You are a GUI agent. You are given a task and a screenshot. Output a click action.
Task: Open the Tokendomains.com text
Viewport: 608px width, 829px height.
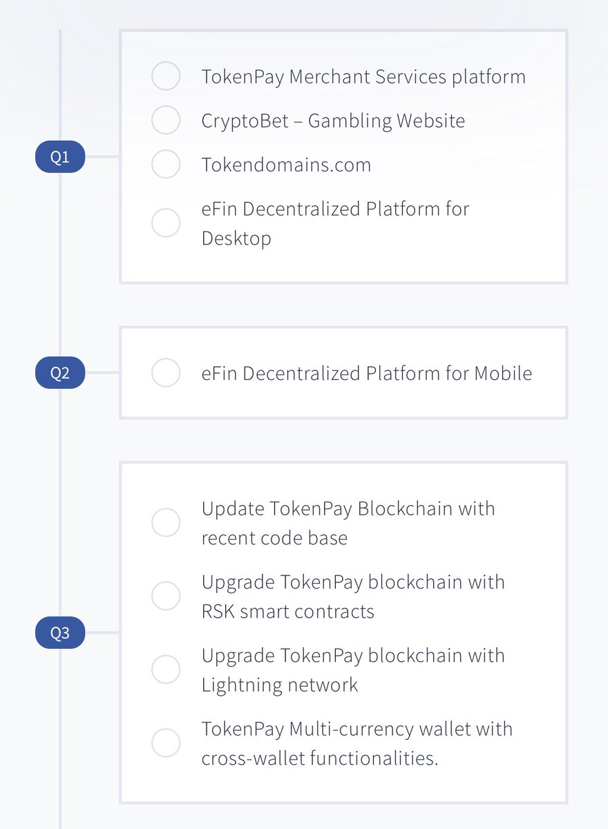click(x=286, y=165)
